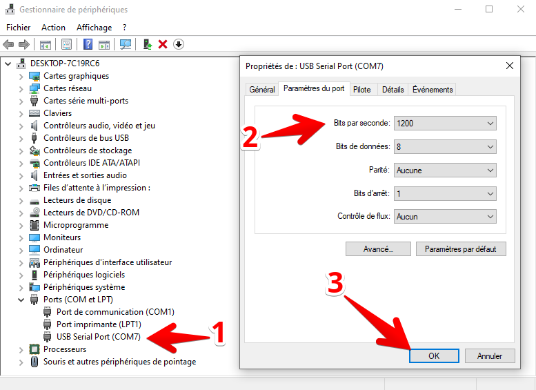This screenshot has height=390, width=536.
Task: Click the Claviers keyboard icon
Action: point(34,113)
